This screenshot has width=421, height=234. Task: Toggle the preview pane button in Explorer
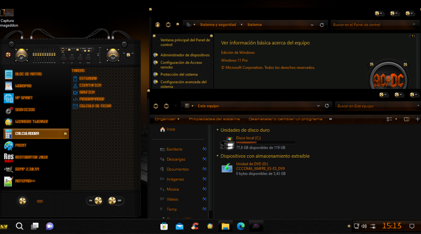(x=406, y=119)
